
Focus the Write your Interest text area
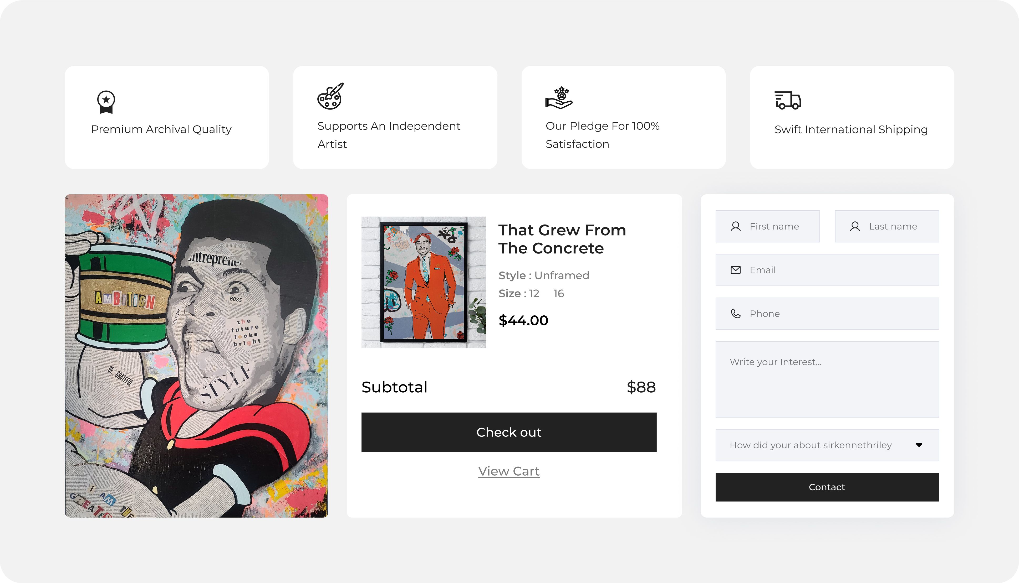click(827, 379)
